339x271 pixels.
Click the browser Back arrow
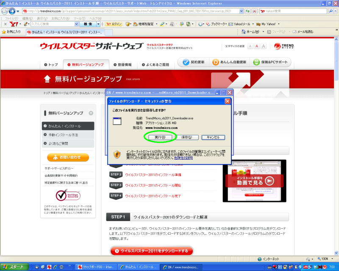click(5, 11)
